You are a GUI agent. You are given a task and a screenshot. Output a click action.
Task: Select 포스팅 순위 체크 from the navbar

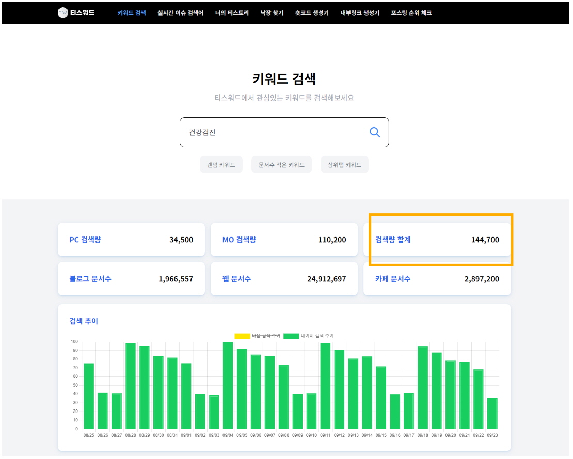410,13
